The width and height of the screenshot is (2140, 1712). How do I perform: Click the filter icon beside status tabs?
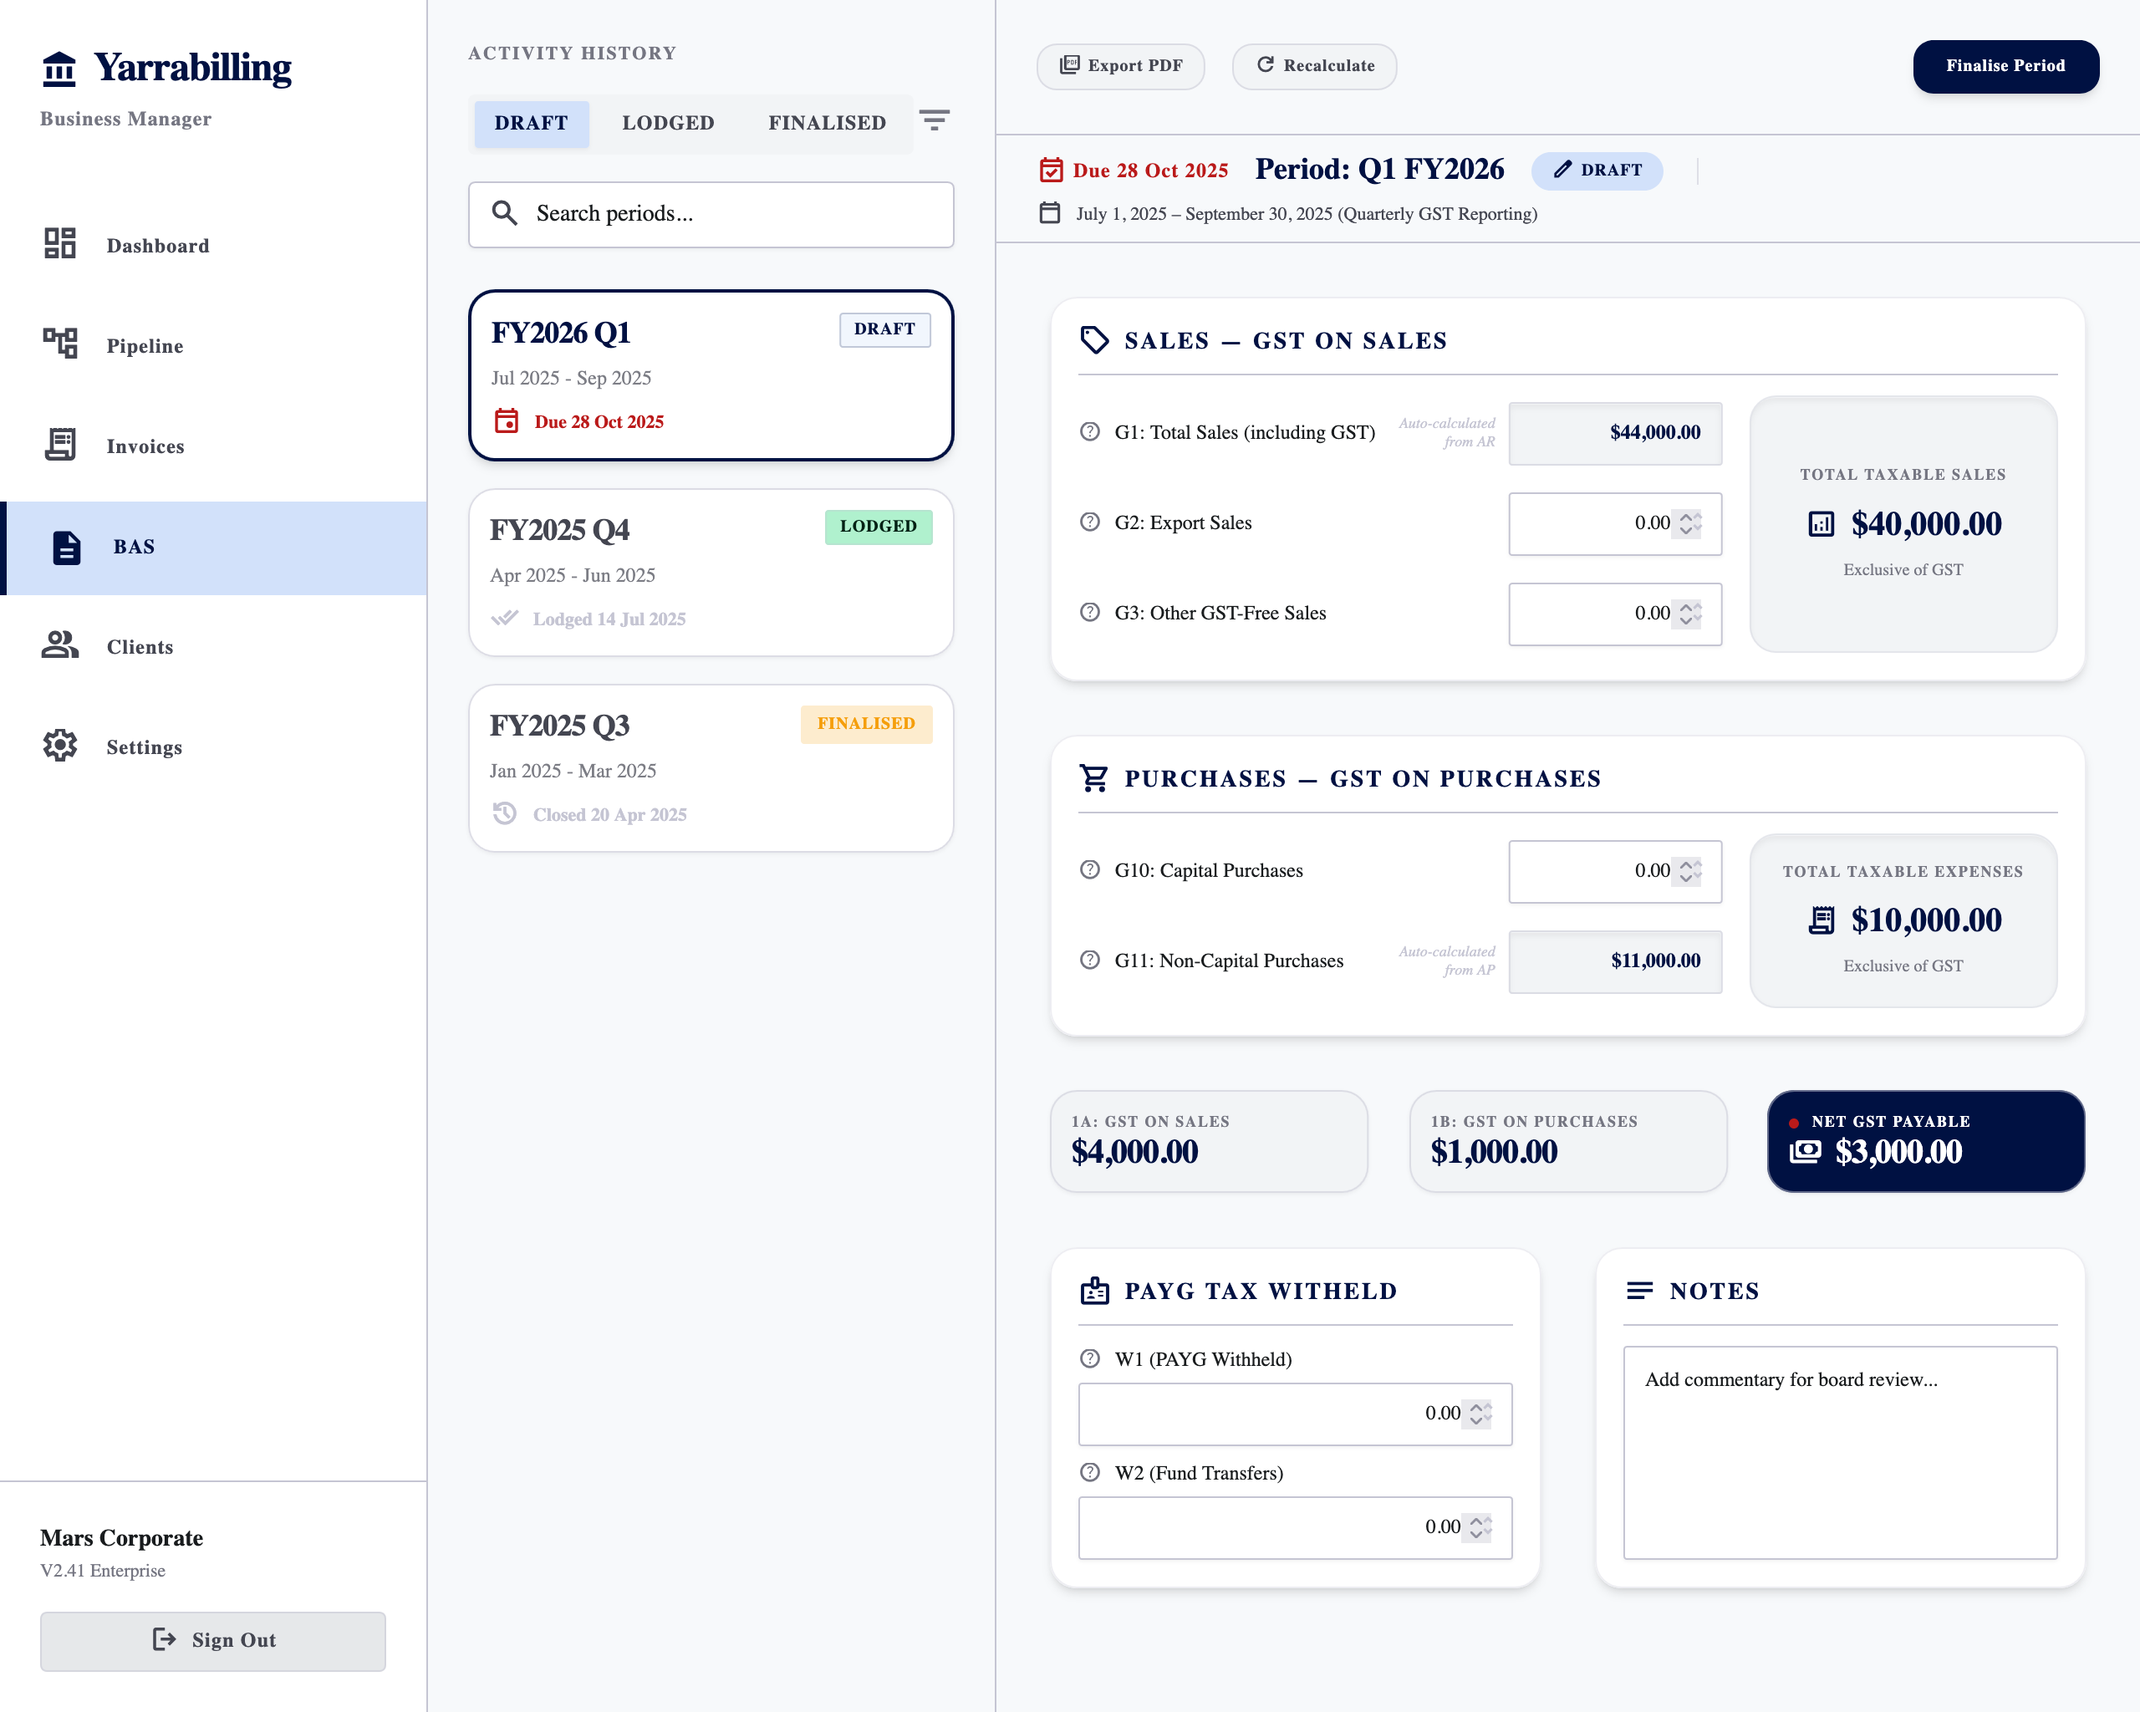934,121
